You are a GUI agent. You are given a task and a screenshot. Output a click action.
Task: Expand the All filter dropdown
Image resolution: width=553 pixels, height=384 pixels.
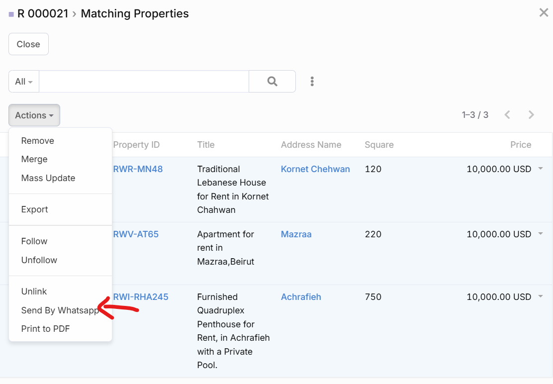pyautogui.click(x=24, y=82)
